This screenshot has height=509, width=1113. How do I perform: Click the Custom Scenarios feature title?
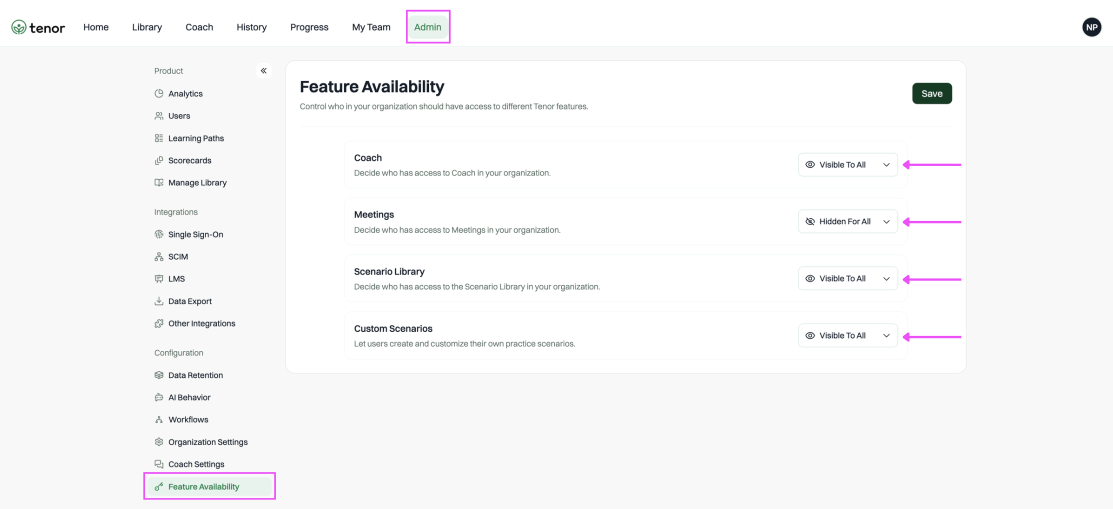point(393,328)
